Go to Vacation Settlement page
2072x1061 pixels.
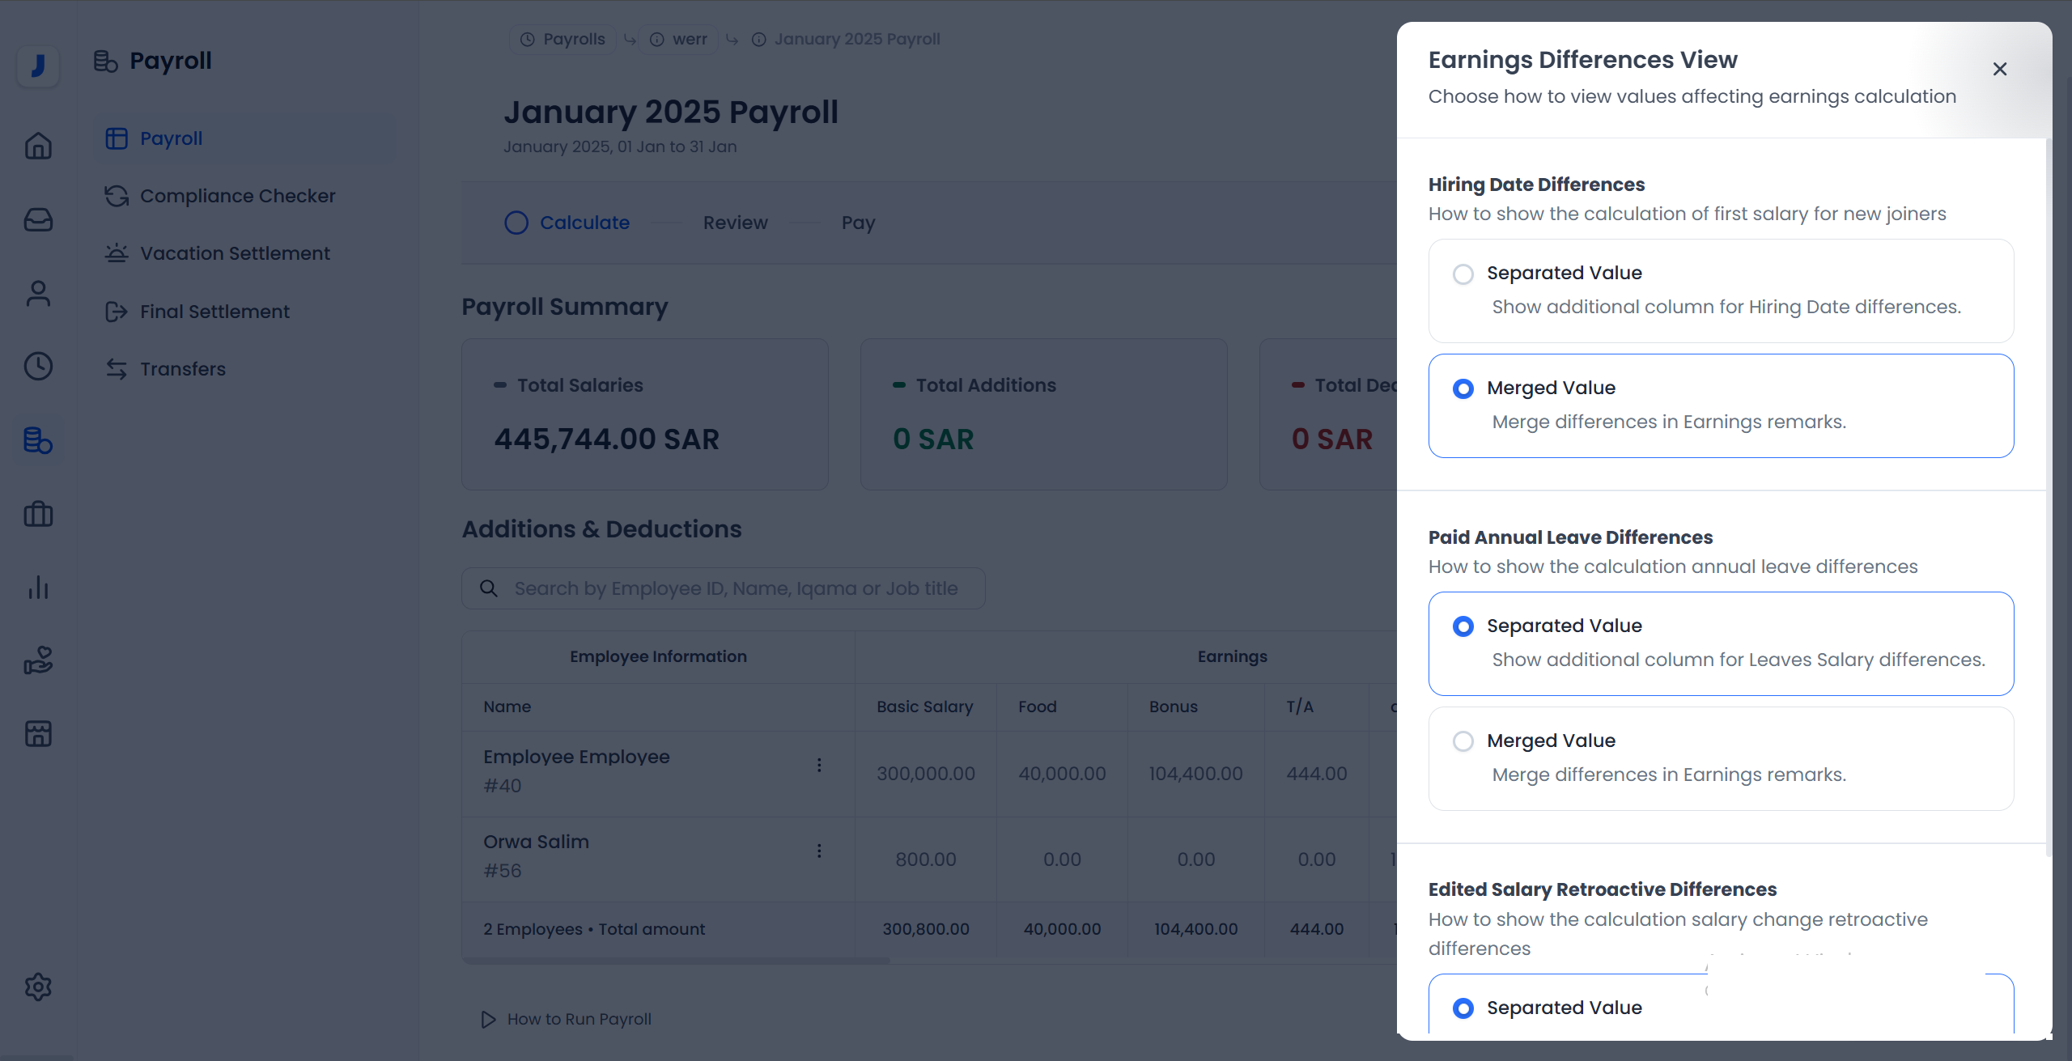[235, 253]
